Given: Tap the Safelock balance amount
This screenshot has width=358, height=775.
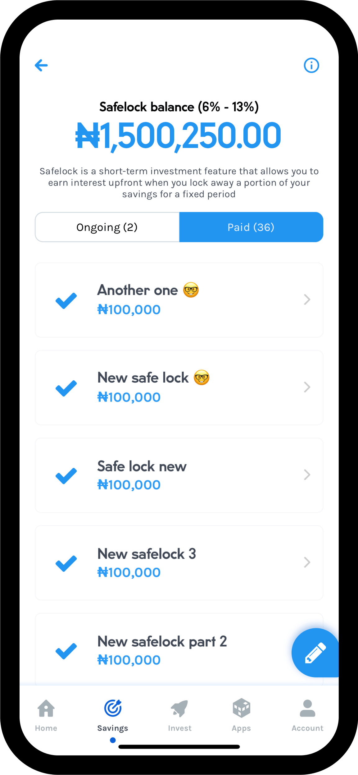Looking at the screenshot, I should click(x=179, y=136).
